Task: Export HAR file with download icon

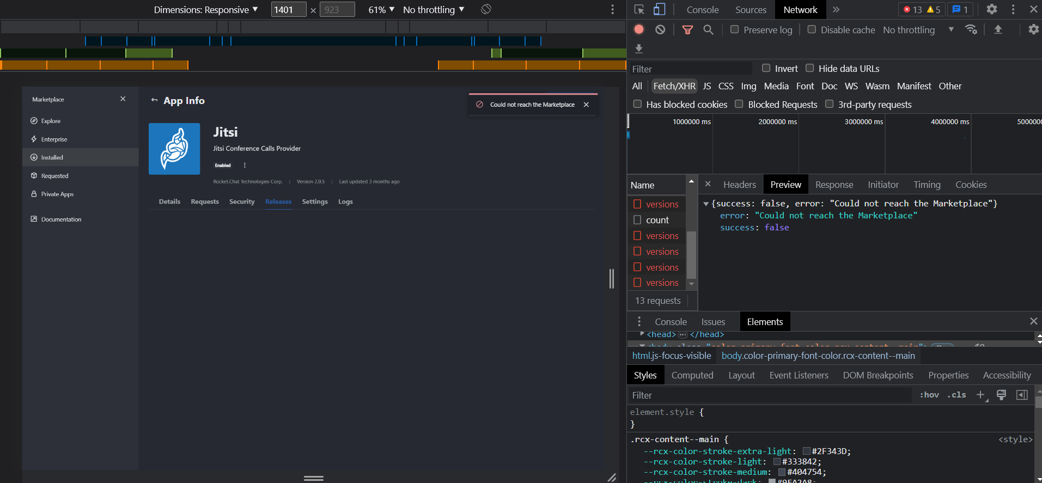Action: click(x=639, y=49)
